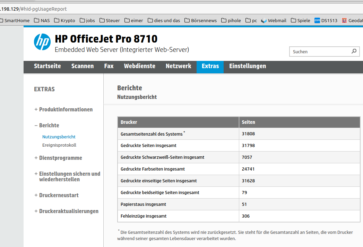Open the Ereignisprotokoll link
Screen dimensions: 363x247
59,145
